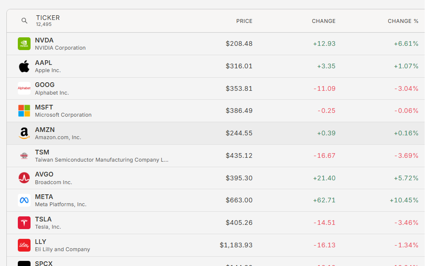Click the $395.30 price of AVGO

[239, 178]
